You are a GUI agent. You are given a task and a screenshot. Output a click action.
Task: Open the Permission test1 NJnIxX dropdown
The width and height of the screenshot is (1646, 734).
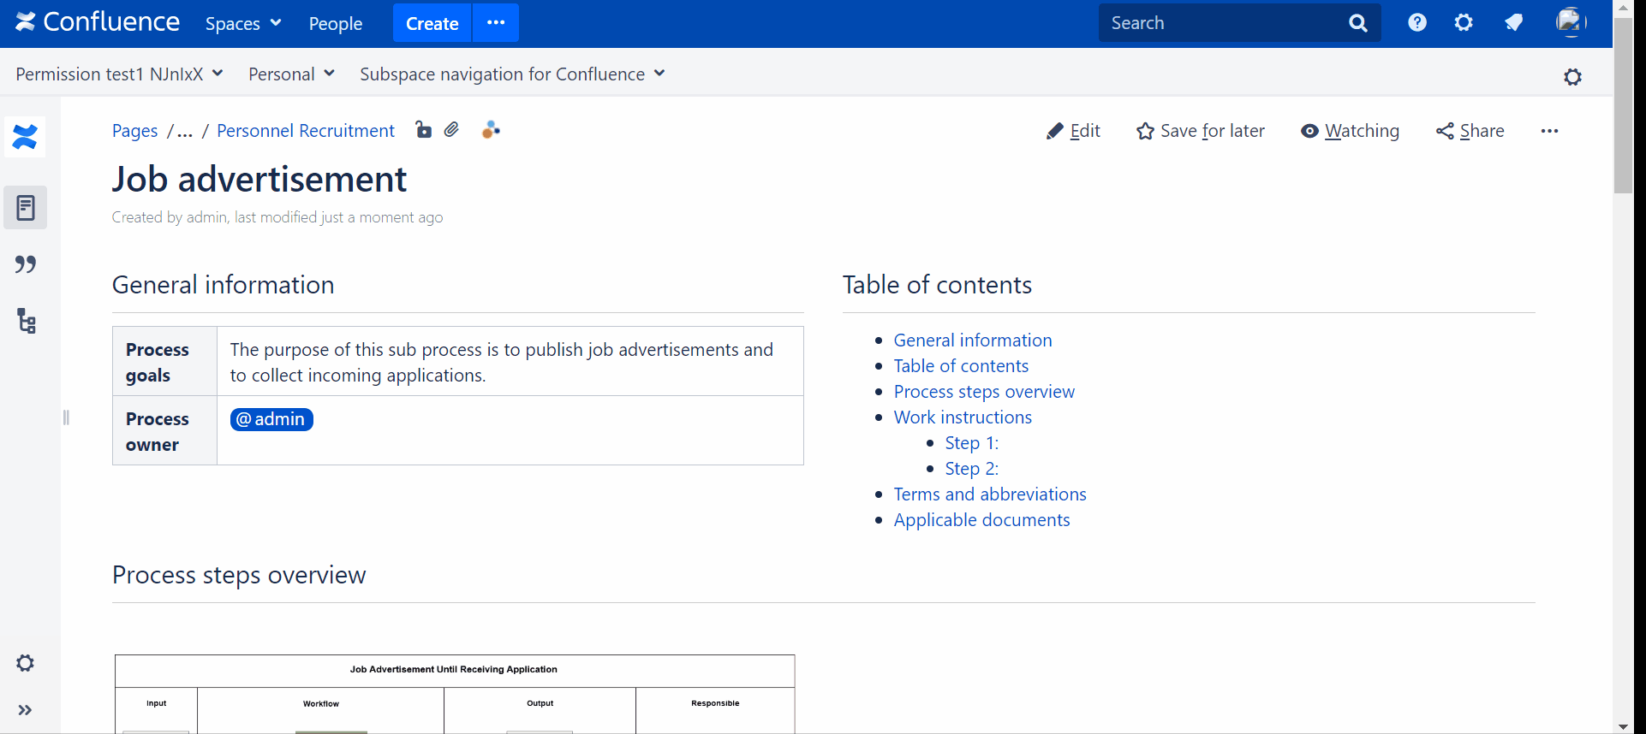[x=119, y=74]
